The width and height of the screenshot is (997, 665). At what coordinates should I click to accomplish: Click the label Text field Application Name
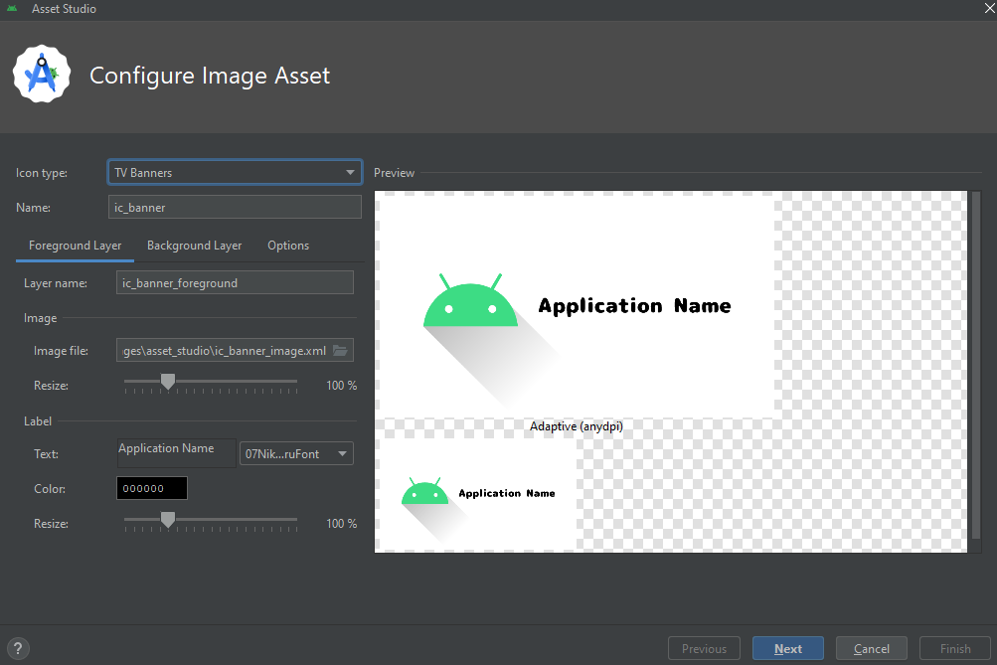(176, 453)
